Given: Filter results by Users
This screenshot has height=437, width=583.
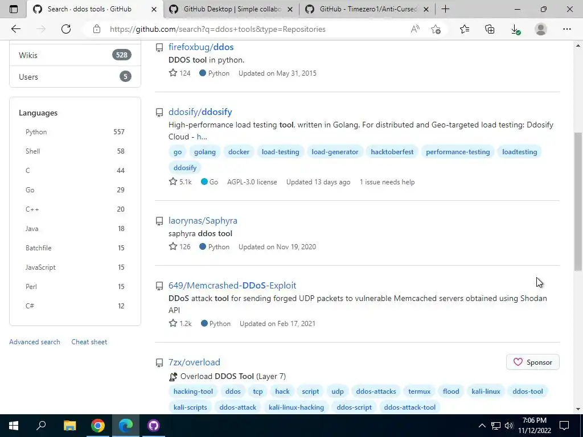Looking at the screenshot, I should 75,77.
